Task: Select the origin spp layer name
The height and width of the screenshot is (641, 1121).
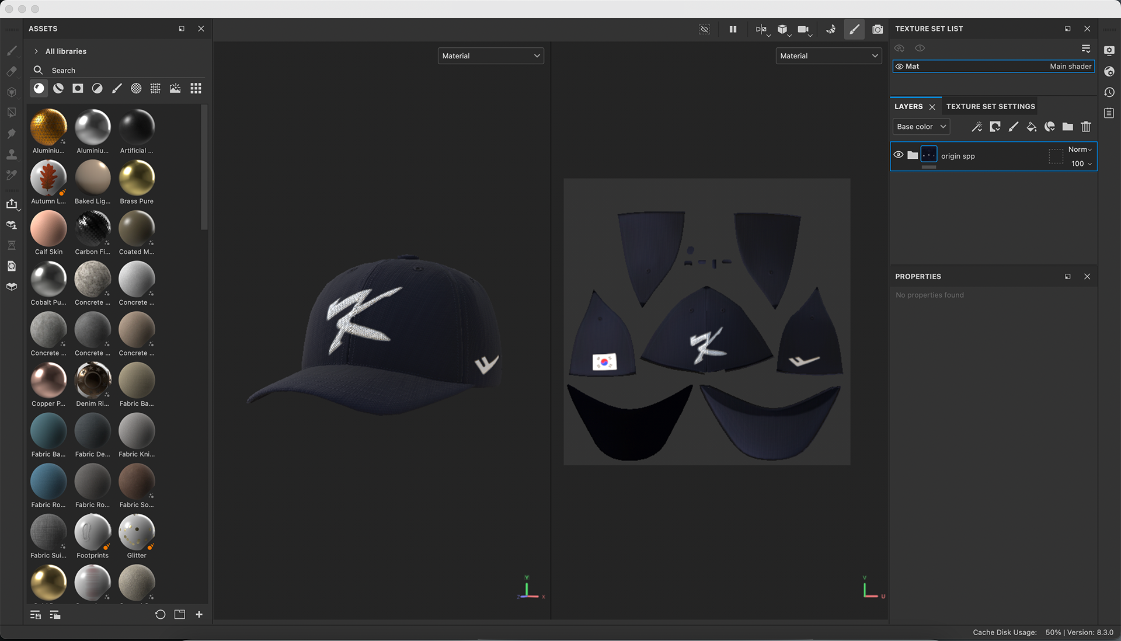Action: 958,156
